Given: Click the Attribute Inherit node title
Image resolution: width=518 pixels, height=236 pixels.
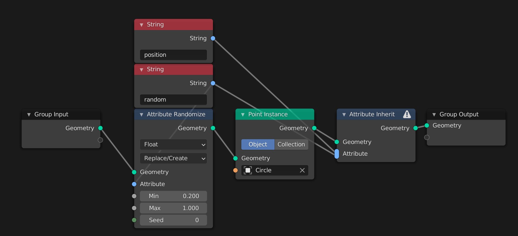Looking at the screenshot, I should click(x=372, y=114).
